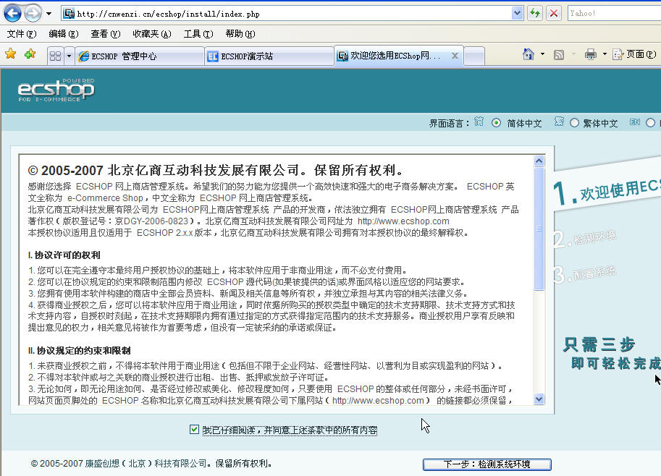
Task: Open the 页面(P) toolbar menu
Action: (634, 54)
